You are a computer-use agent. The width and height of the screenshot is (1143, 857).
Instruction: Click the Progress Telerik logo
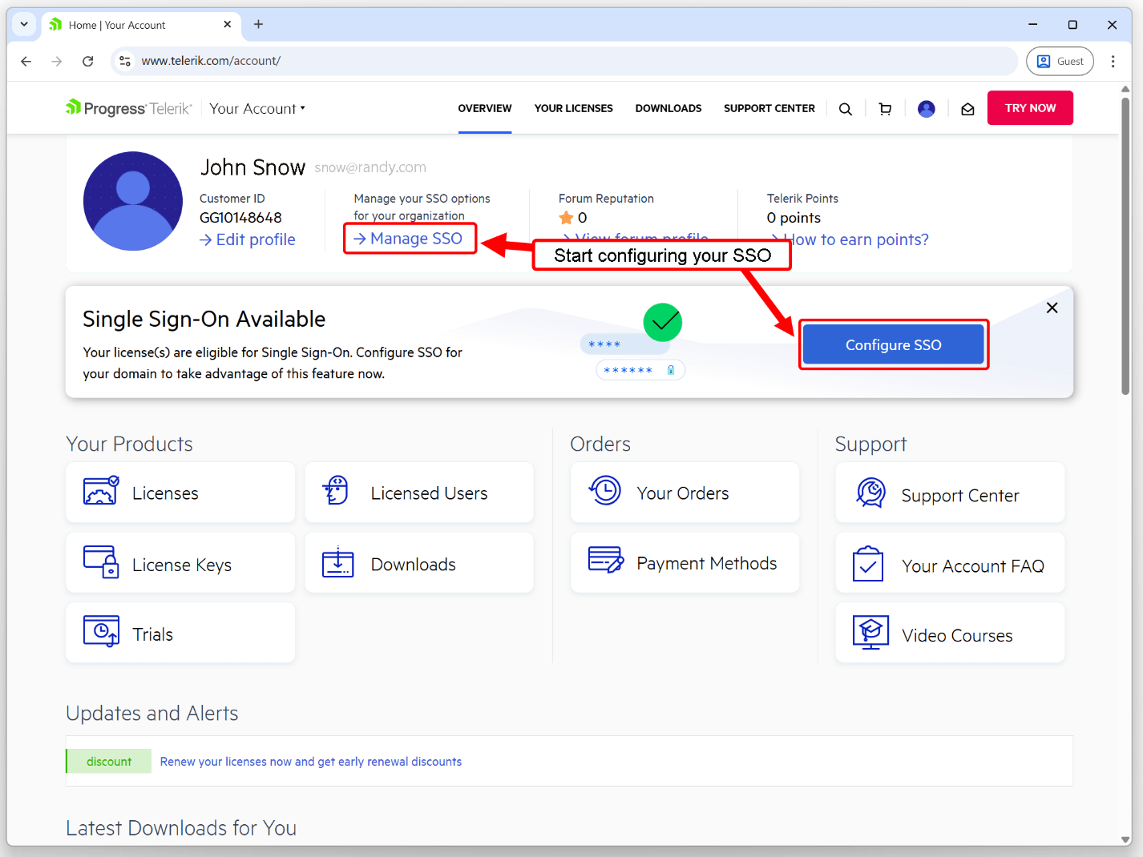point(128,107)
